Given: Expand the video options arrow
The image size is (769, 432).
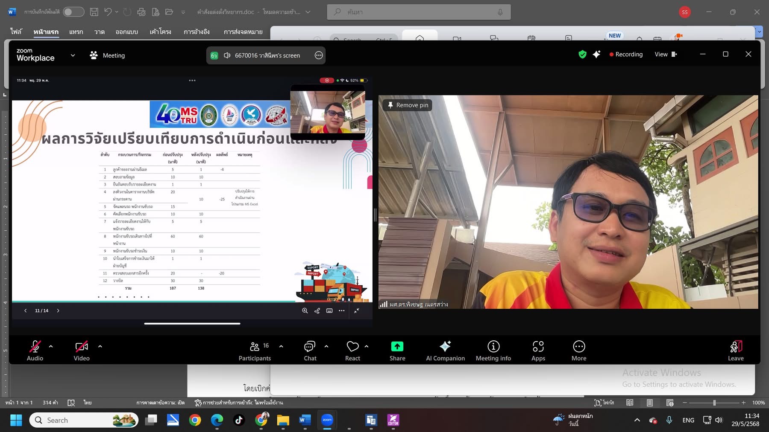Looking at the screenshot, I should coord(100,346).
